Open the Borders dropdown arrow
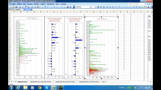 point(142,7)
